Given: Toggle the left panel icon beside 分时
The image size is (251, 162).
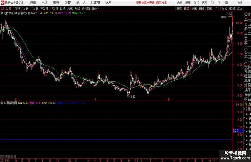Looking at the screenshot, I should tap(2, 8).
